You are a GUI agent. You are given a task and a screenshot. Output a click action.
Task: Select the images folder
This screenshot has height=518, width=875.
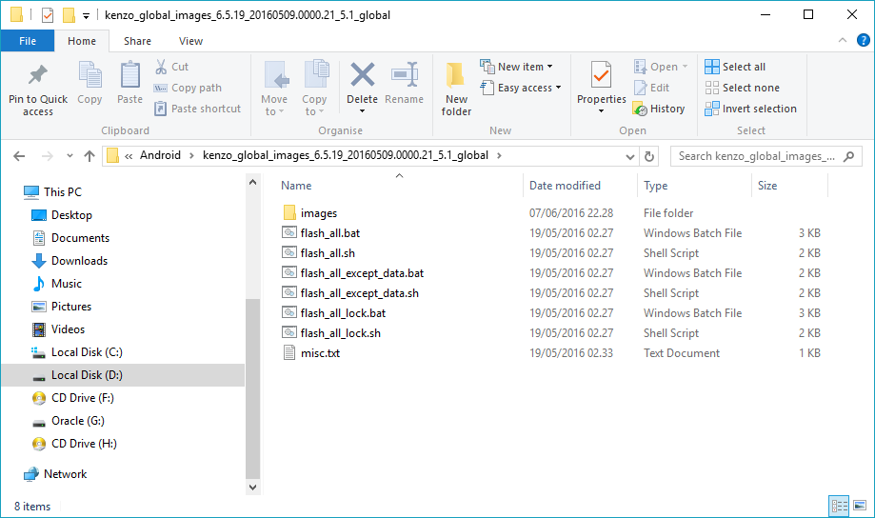pos(319,213)
